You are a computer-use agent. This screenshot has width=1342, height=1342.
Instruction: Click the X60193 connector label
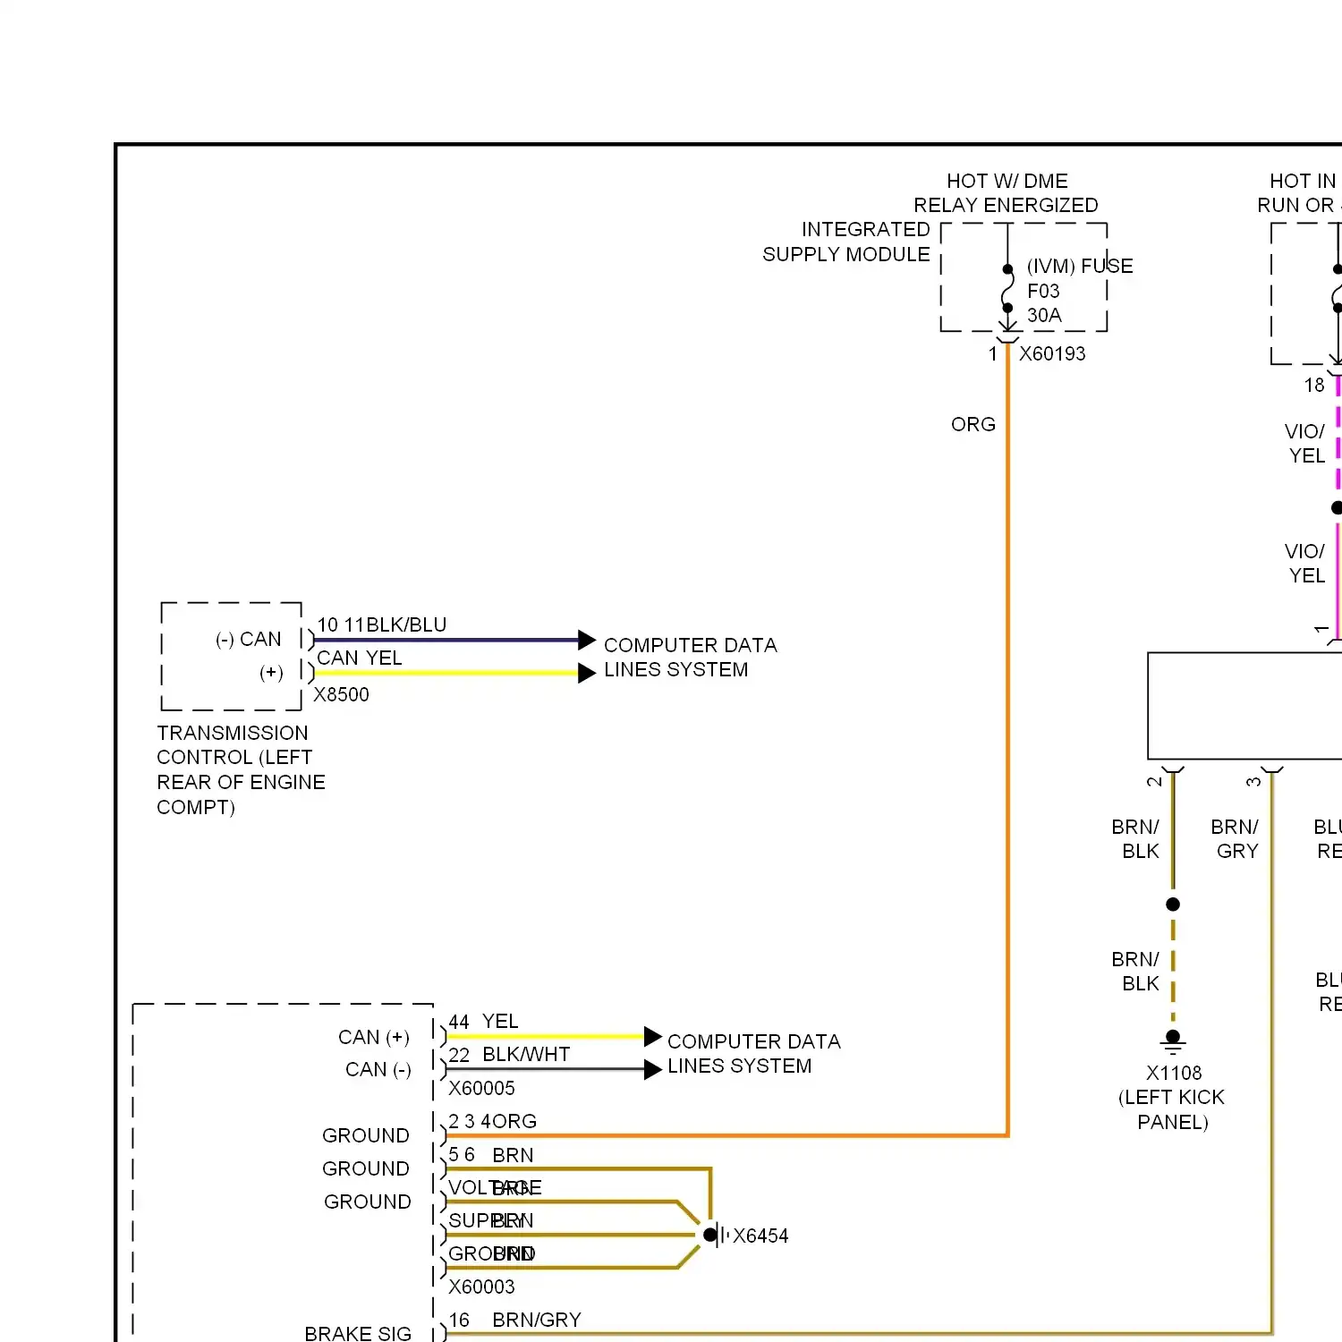pyautogui.click(x=1052, y=353)
